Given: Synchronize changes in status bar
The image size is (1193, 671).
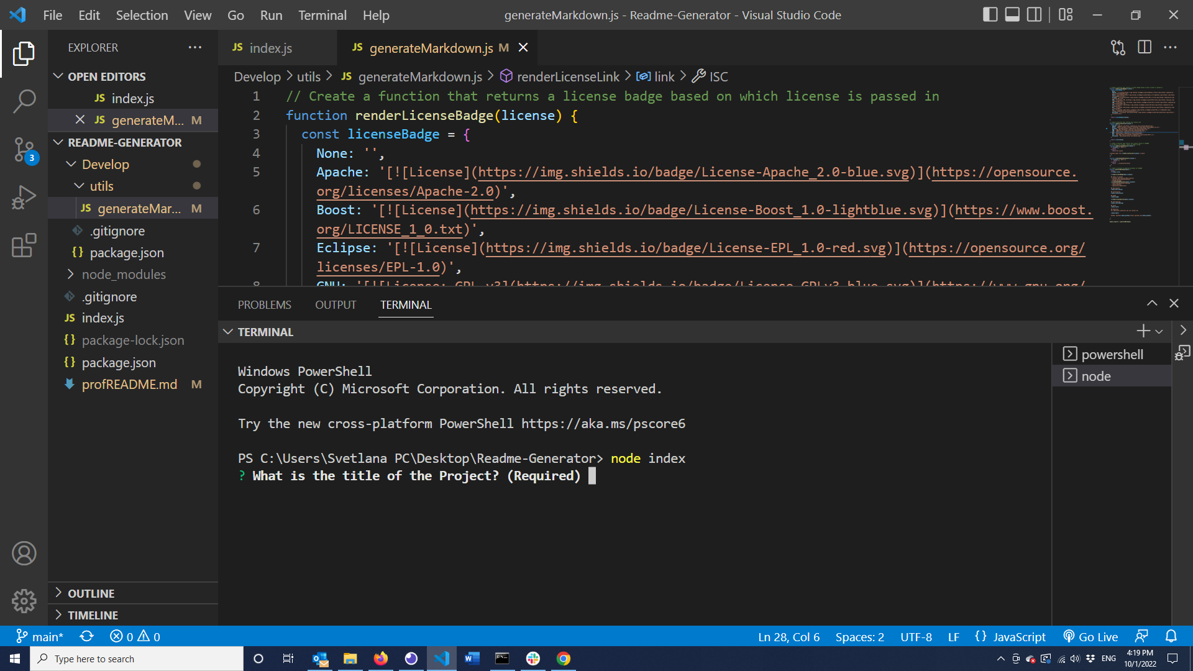Looking at the screenshot, I should [x=86, y=636].
